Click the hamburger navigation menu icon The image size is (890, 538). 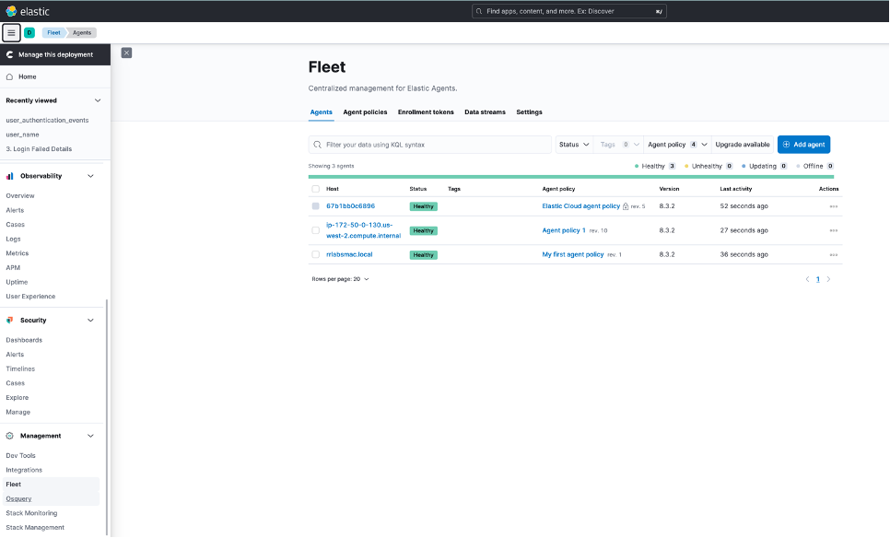coord(11,33)
